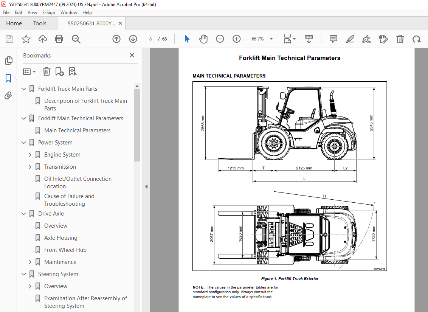
Task: Switch to the Tools tab
Action: [x=40, y=23]
